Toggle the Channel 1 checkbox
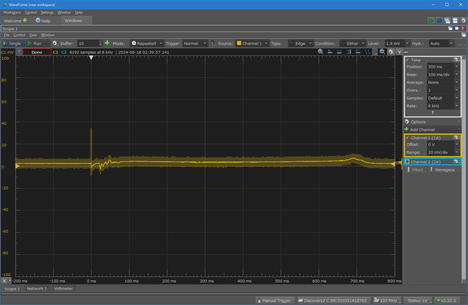 tap(407, 138)
